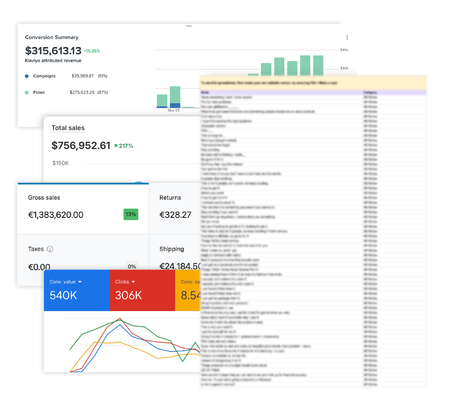Expand the blue Conv. value dropdown arrow
The height and width of the screenshot is (412, 449).
tap(80, 282)
